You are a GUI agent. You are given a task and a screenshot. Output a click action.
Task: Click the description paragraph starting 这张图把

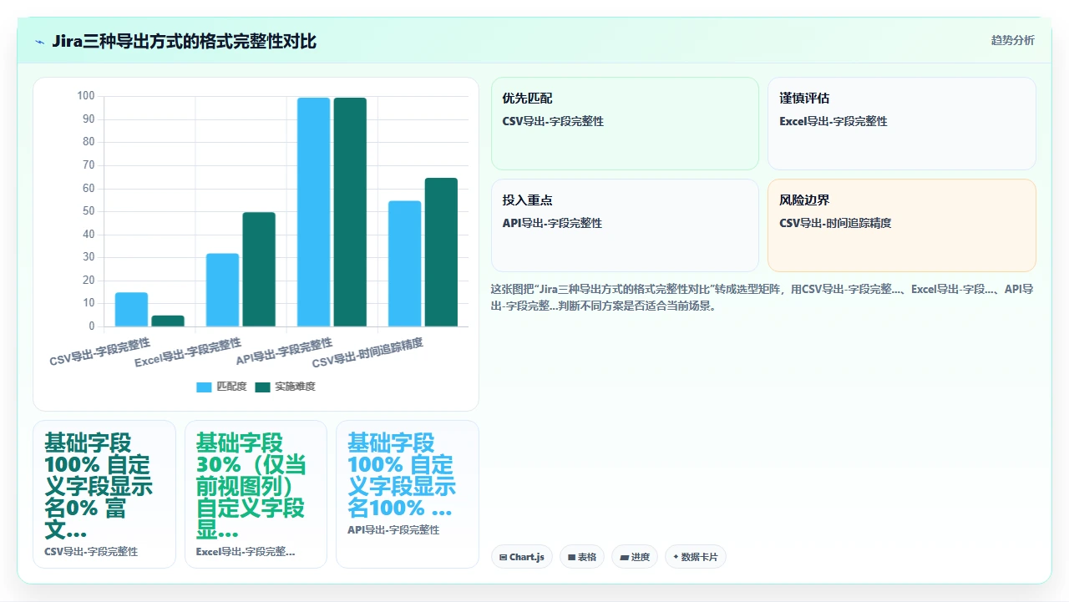[x=763, y=297]
